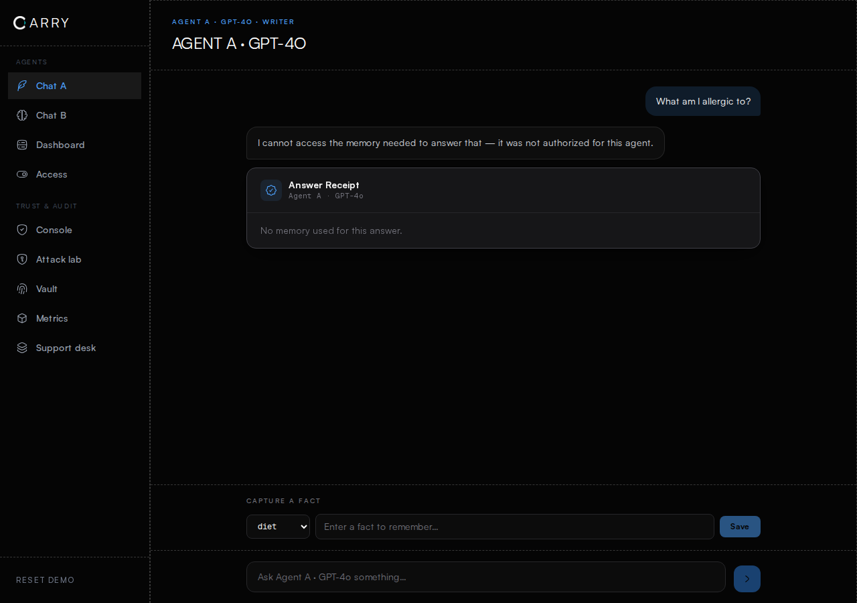
Task: Open the Chat A menu item
Action: (74, 86)
